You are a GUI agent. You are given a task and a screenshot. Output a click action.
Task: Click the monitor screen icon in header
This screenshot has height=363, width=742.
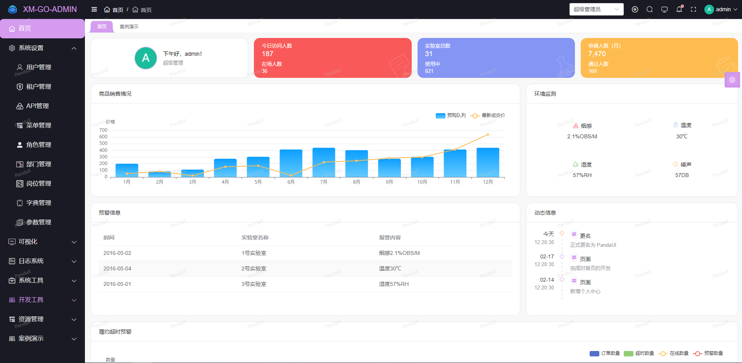664,9
